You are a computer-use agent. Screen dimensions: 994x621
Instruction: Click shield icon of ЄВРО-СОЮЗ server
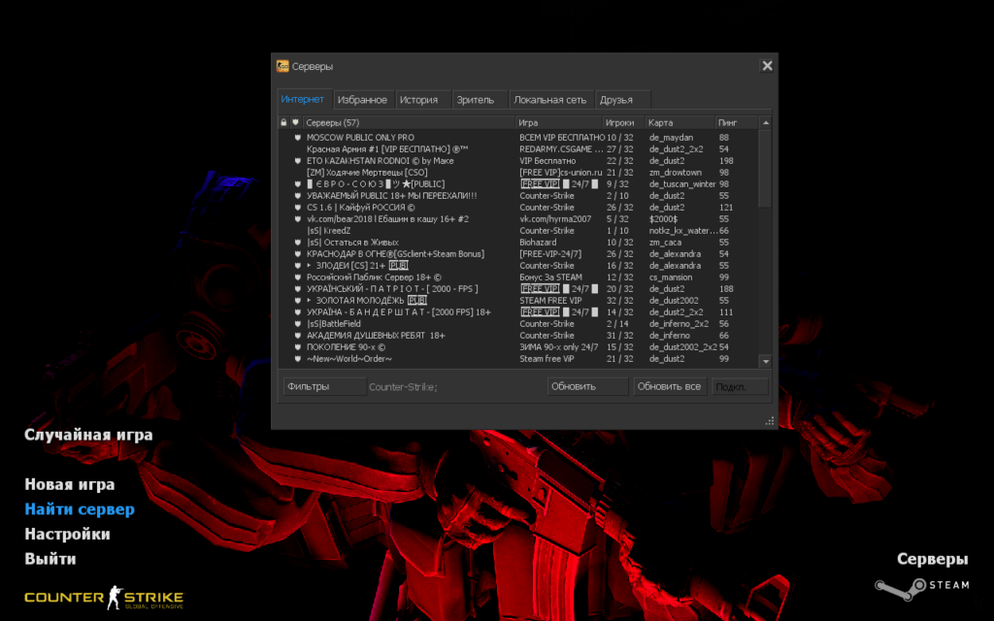[297, 184]
